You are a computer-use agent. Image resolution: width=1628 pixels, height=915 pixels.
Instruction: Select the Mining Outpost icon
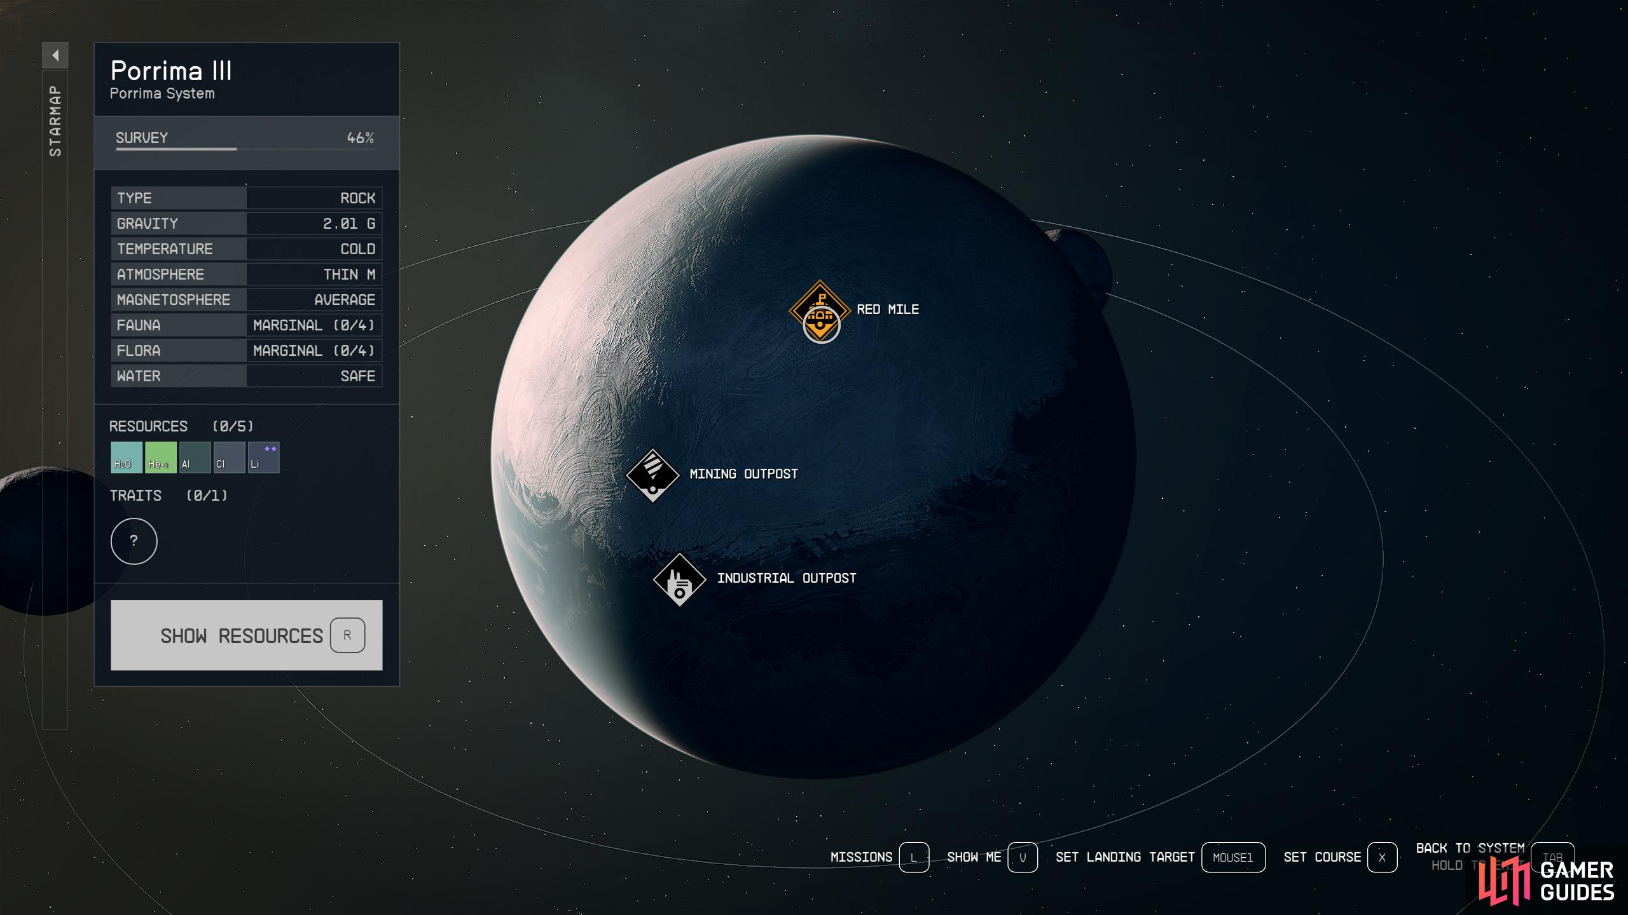(x=653, y=473)
